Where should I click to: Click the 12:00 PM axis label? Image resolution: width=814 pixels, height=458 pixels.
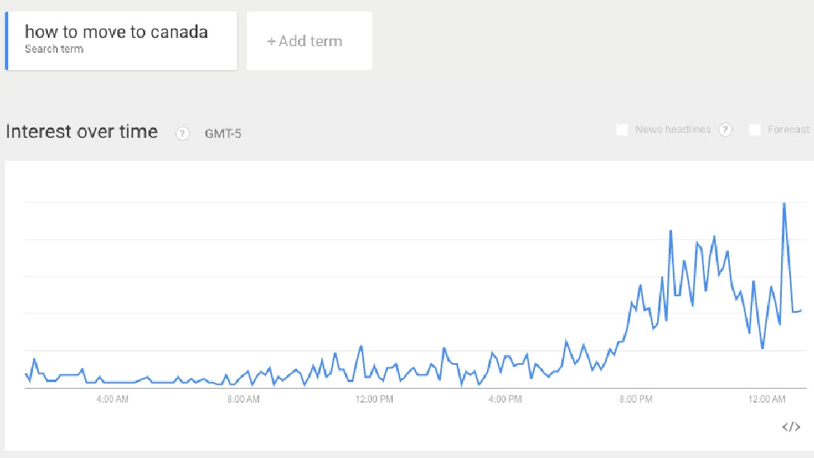[374, 399]
